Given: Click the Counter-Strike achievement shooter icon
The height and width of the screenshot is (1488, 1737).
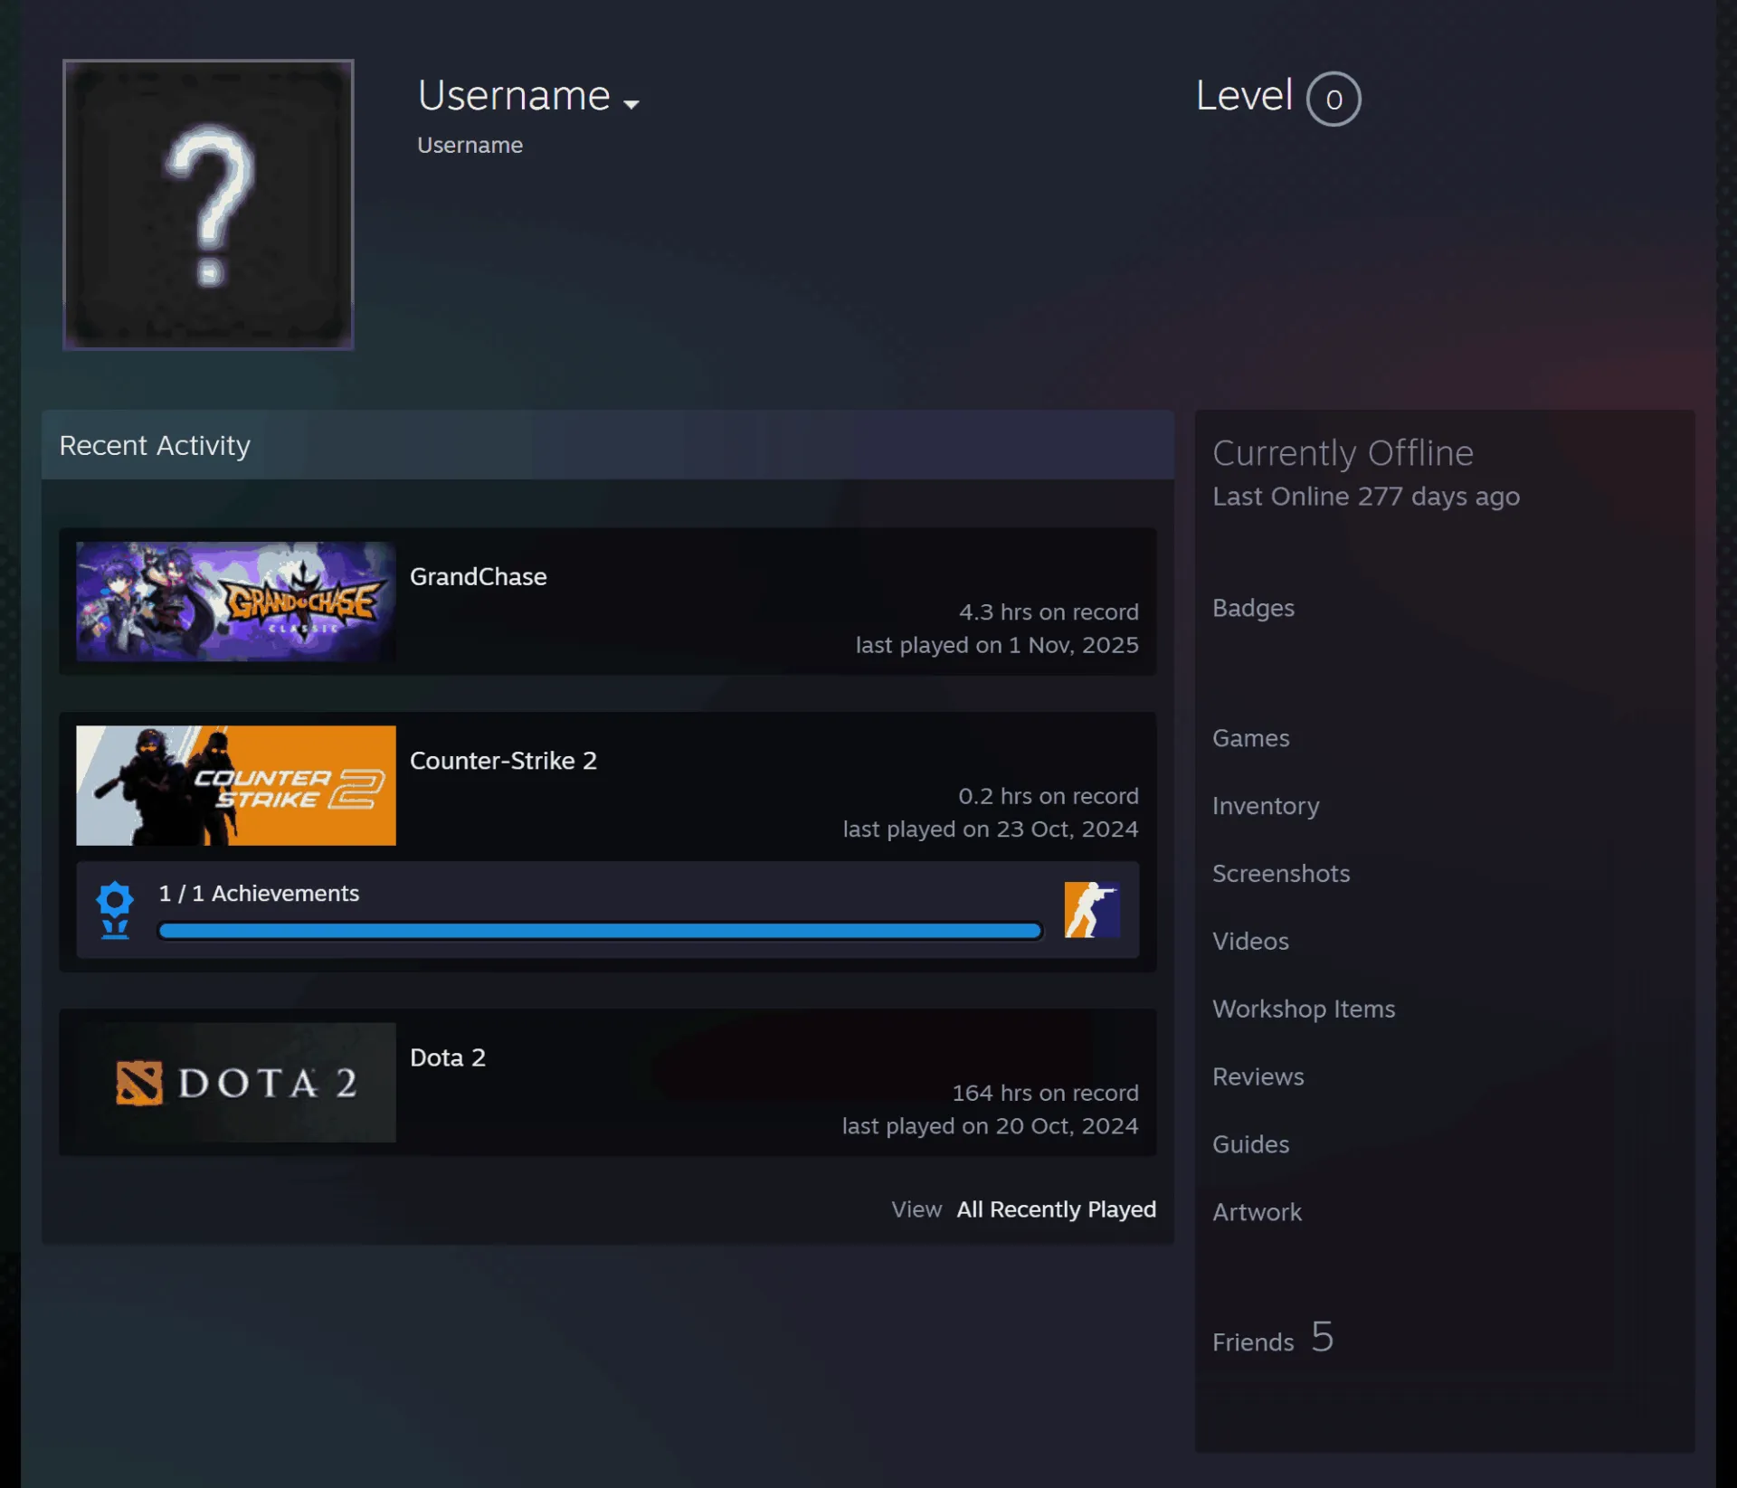Looking at the screenshot, I should tap(1092, 910).
